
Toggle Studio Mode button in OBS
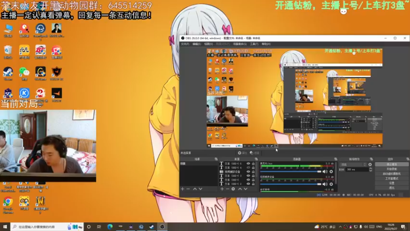click(392, 178)
